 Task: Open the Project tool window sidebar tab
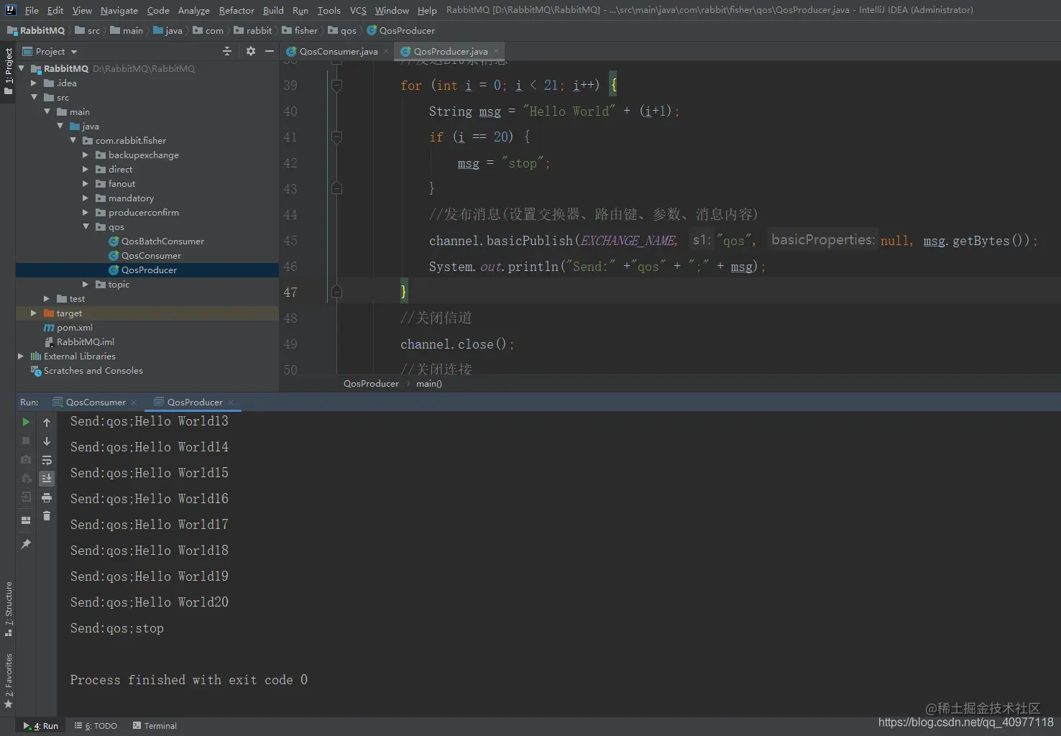pos(8,70)
